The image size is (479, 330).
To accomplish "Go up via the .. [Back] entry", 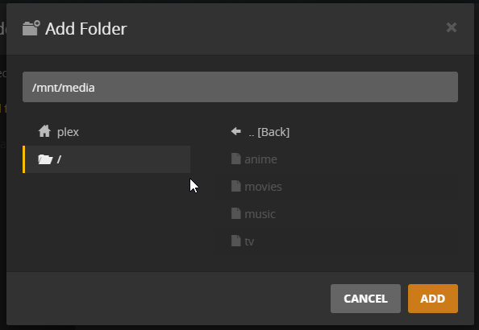I will pos(337,132).
